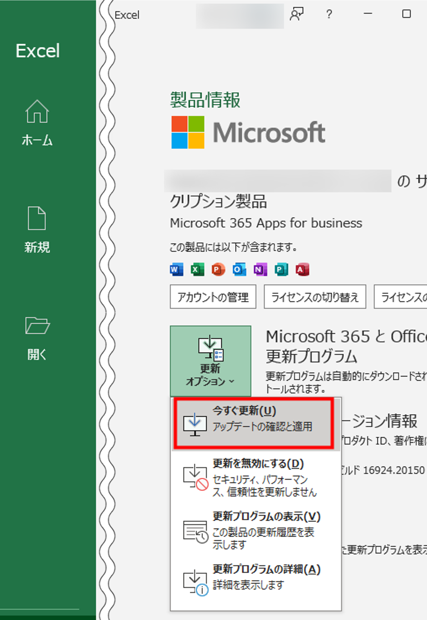Click the history icon beside 更新プログラムの表示
This screenshot has width=427, height=620.
tap(195, 532)
